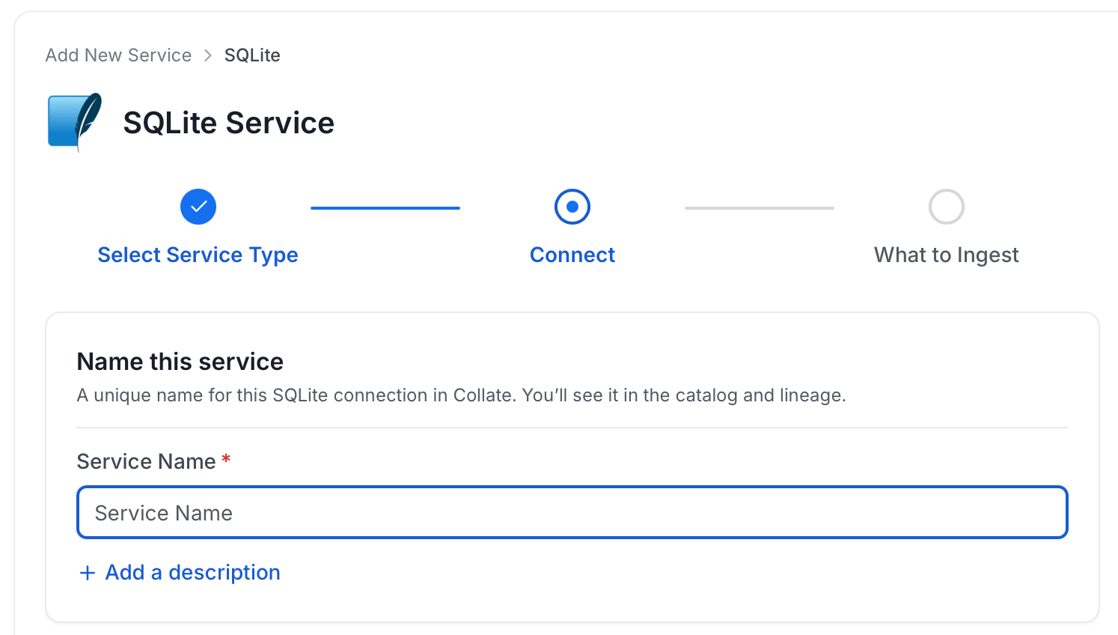Focus the Service Name input field

tap(572, 513)
